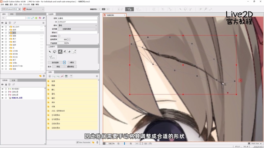Click the top toolbar lasso select icon
The height and width of the screenshot is (148, 264).
coord(185,9)
